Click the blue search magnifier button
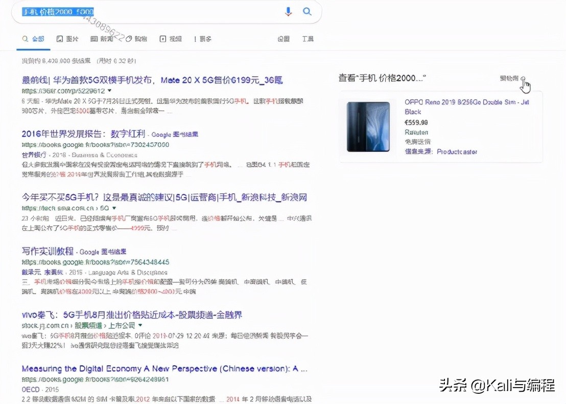Screen dimensions: 566x404 pyautogui.click(x=307, y=12)
